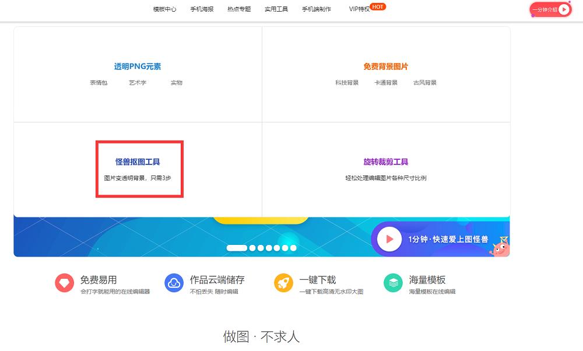Open the 手机海报 menu
583x351 pixels.
click(201, 9)
